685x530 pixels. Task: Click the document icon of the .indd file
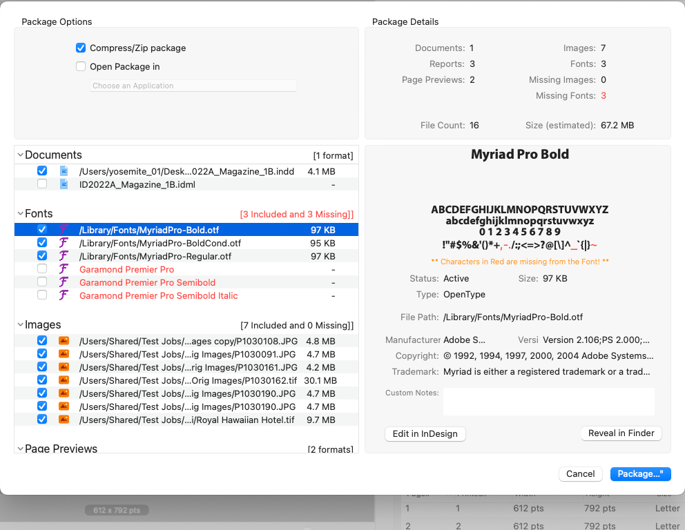[x=64, y=171]
